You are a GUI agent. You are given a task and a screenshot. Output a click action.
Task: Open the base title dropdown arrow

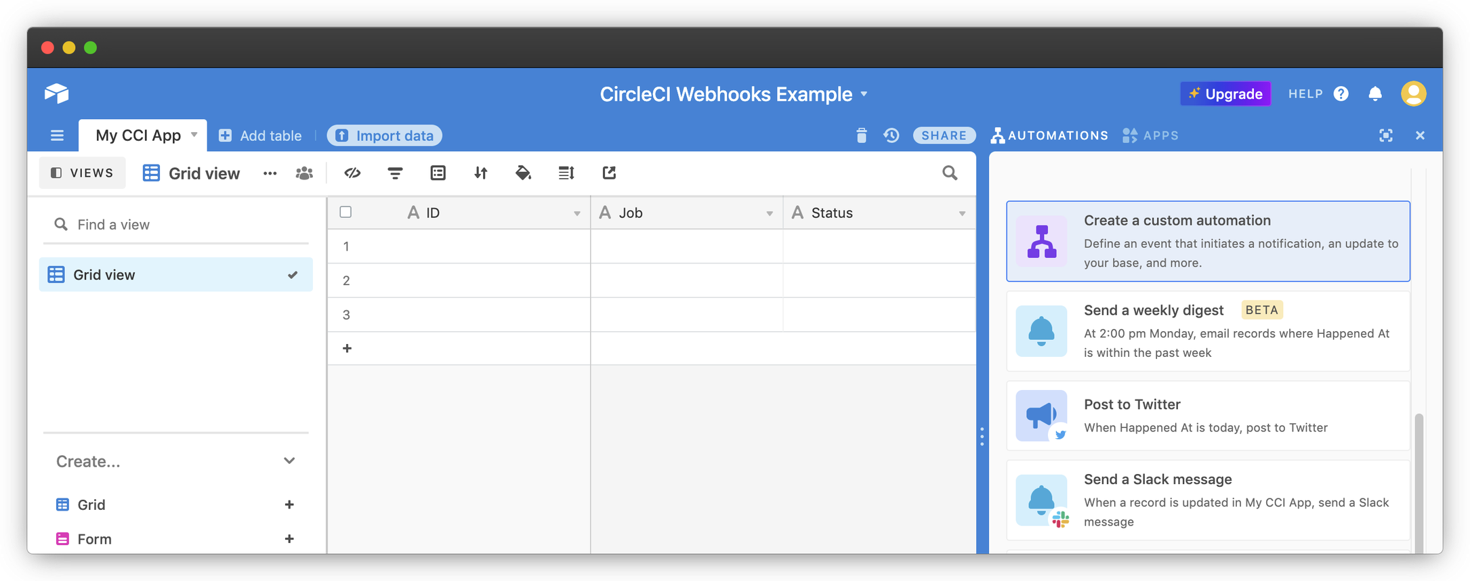pyautogui.click(x=864, y=94)
